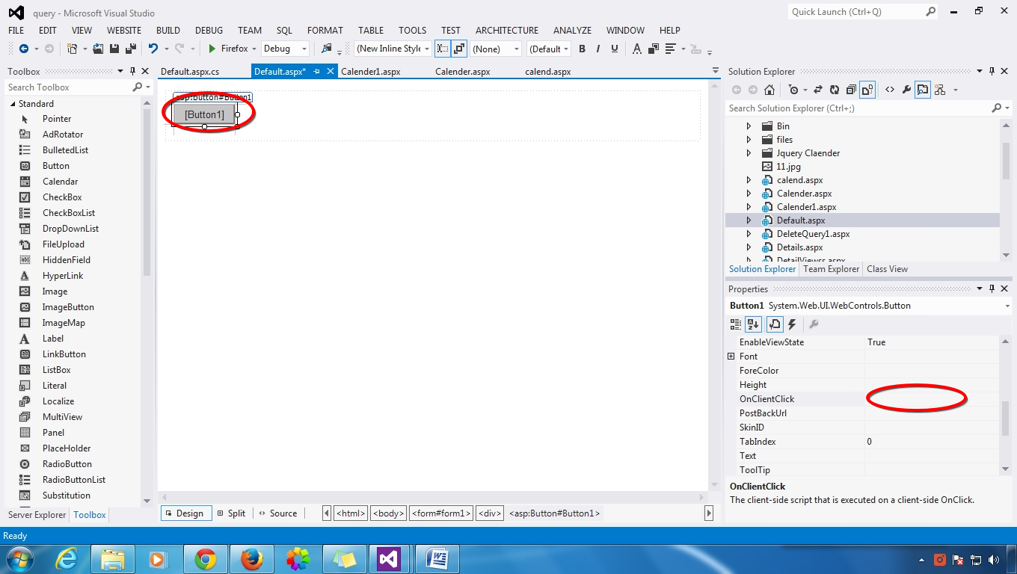This screenshot has width=1017, height=574.
Task: Open the ARCHITECTURE menu
Action: click(507, 31)
